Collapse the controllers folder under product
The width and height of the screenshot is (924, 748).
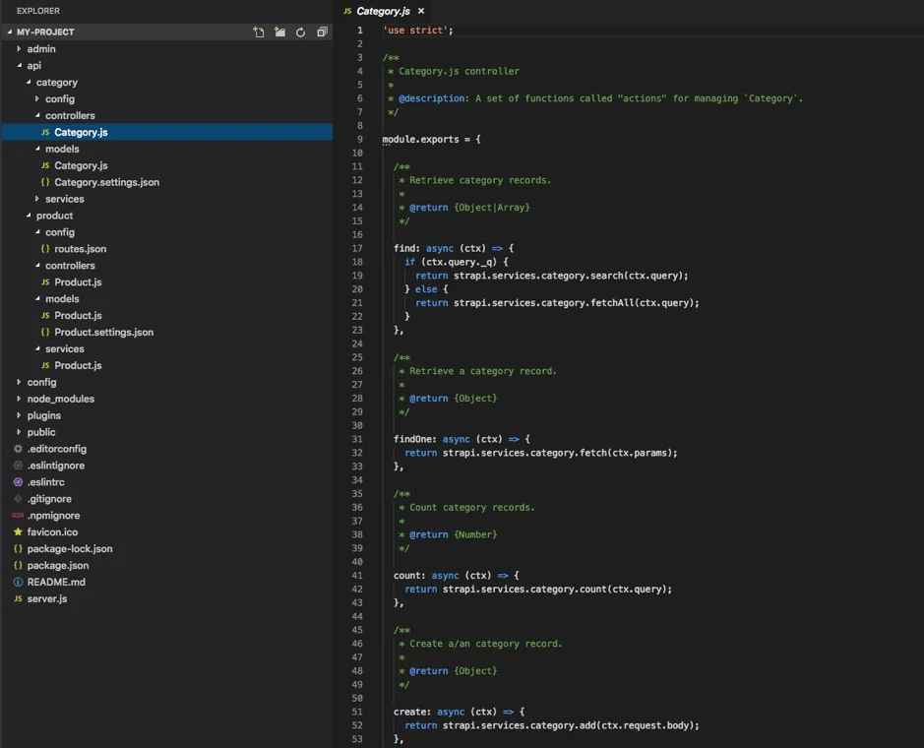[x=37, y=266]
